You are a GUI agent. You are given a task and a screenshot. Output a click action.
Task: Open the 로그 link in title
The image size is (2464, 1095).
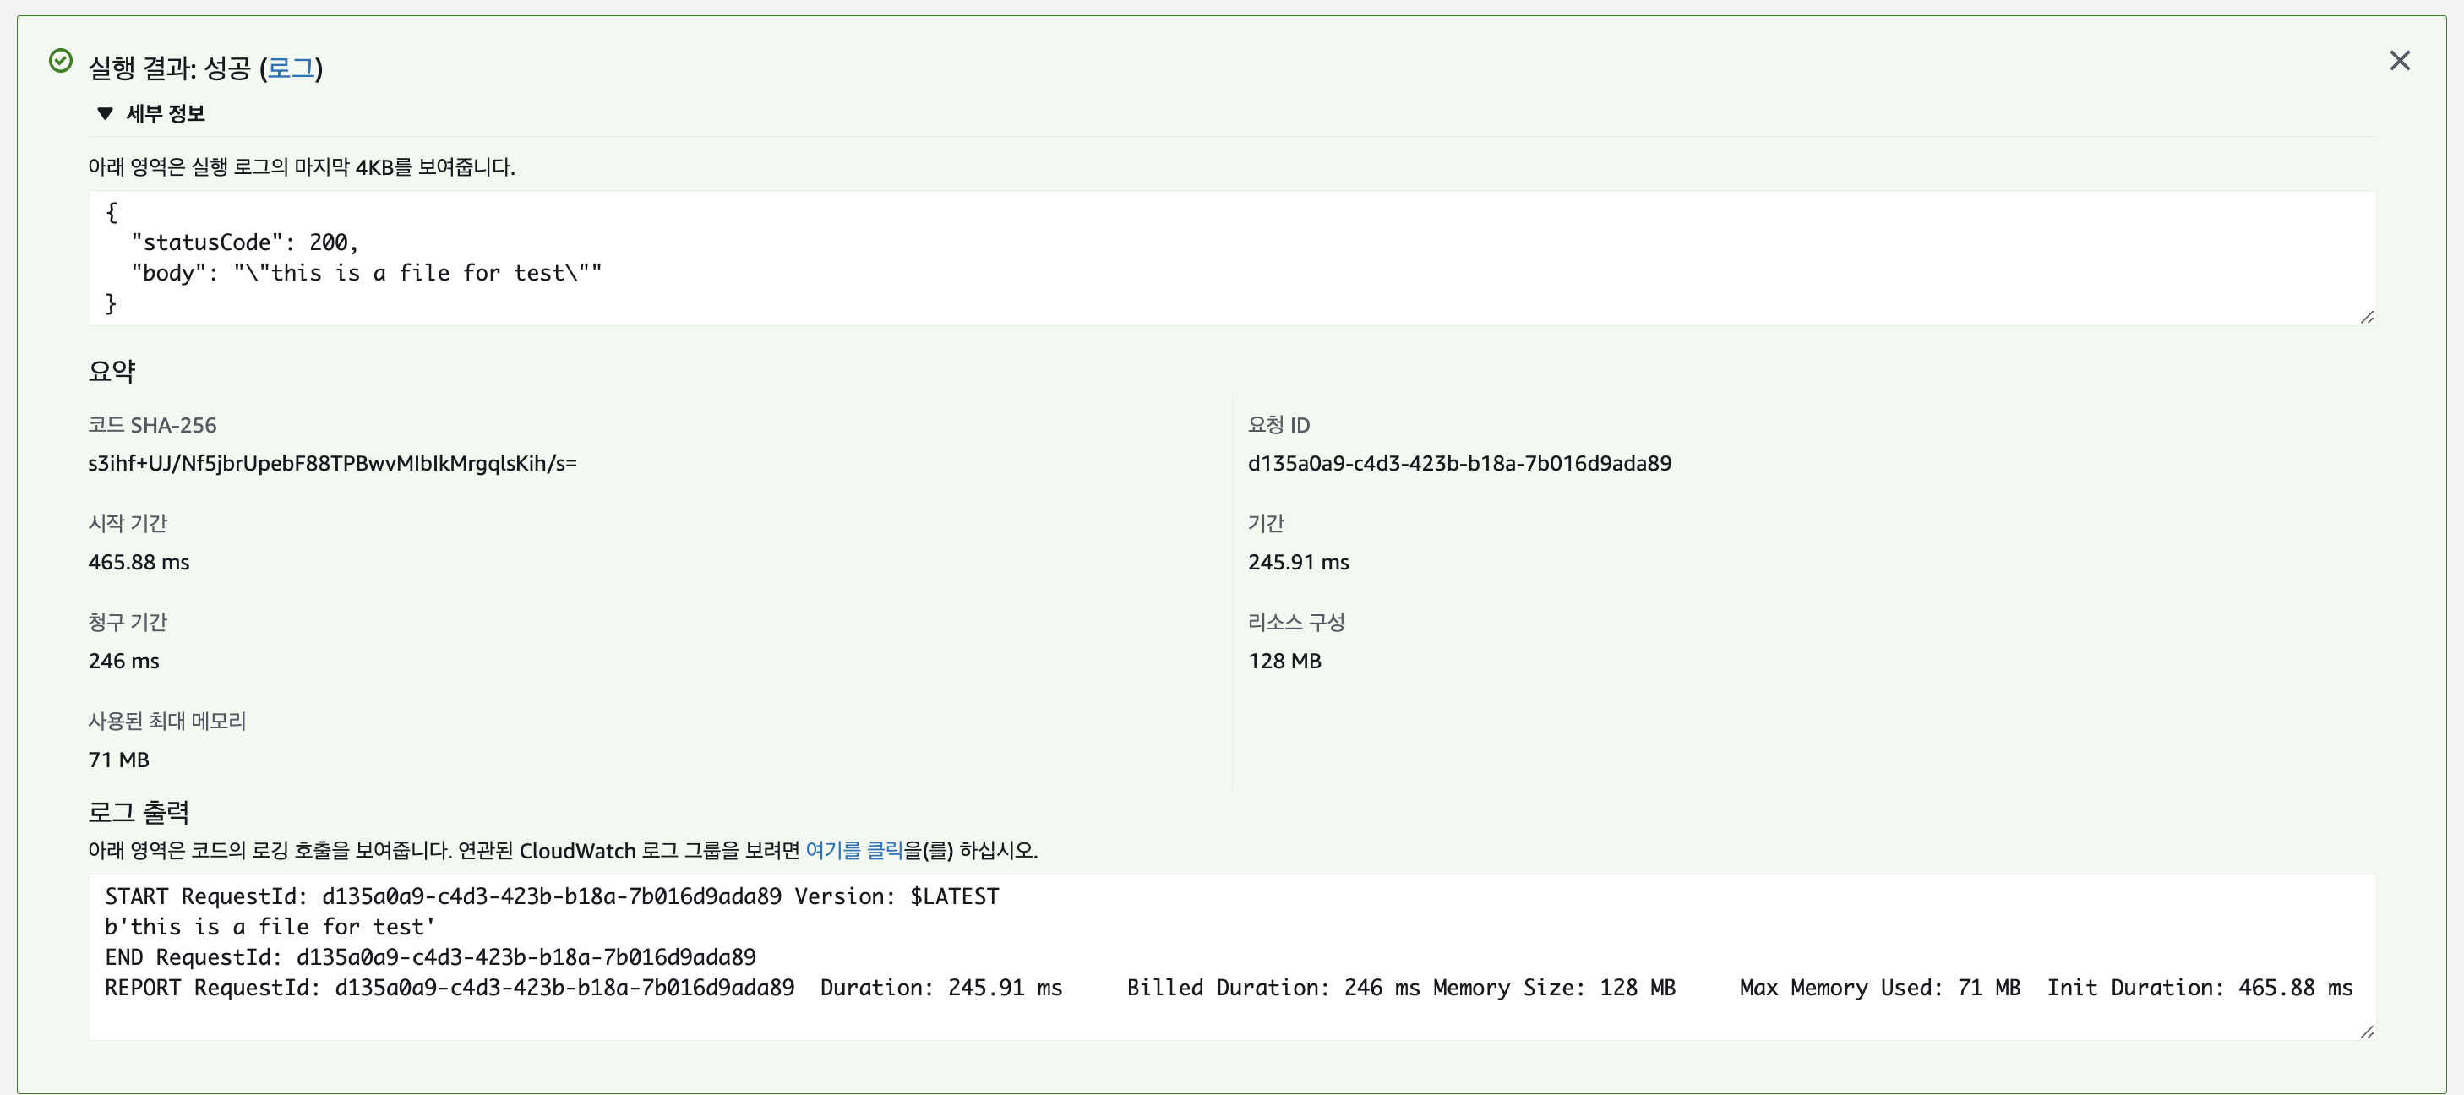coord(291,68)
